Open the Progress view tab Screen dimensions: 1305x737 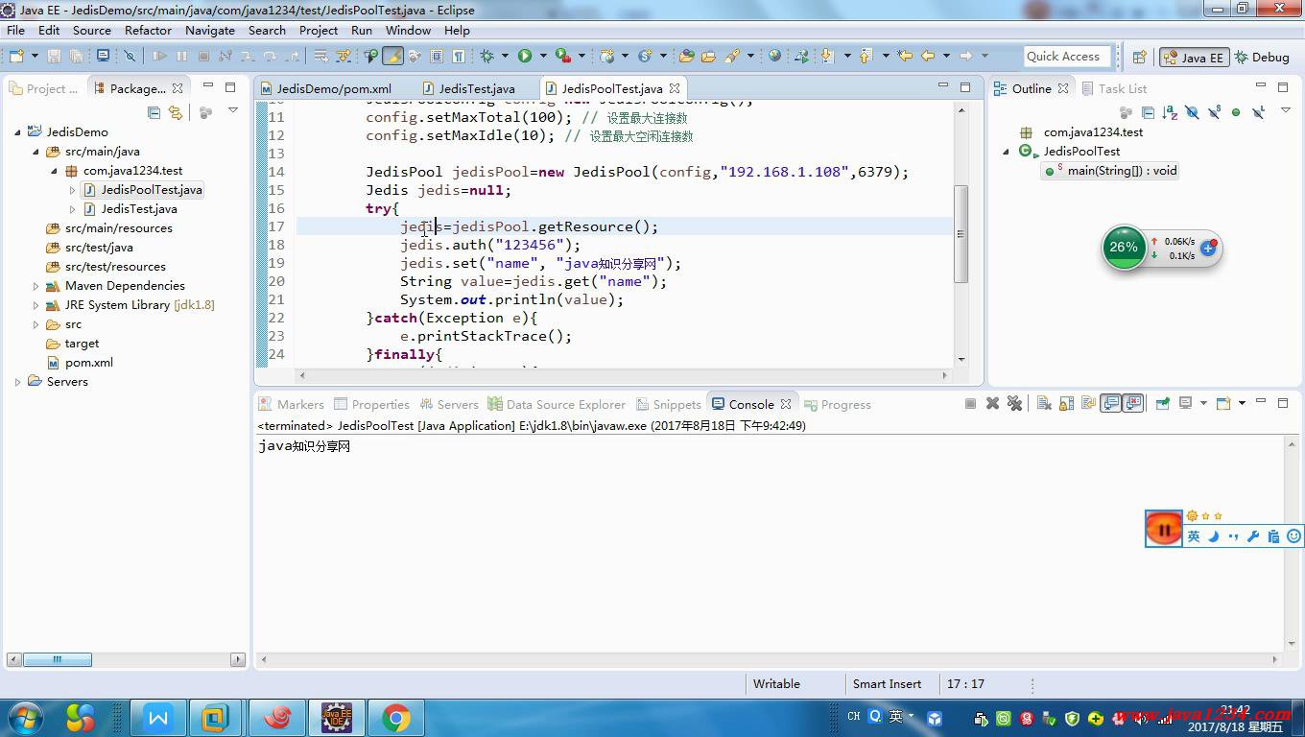click(x=838, y=404)
